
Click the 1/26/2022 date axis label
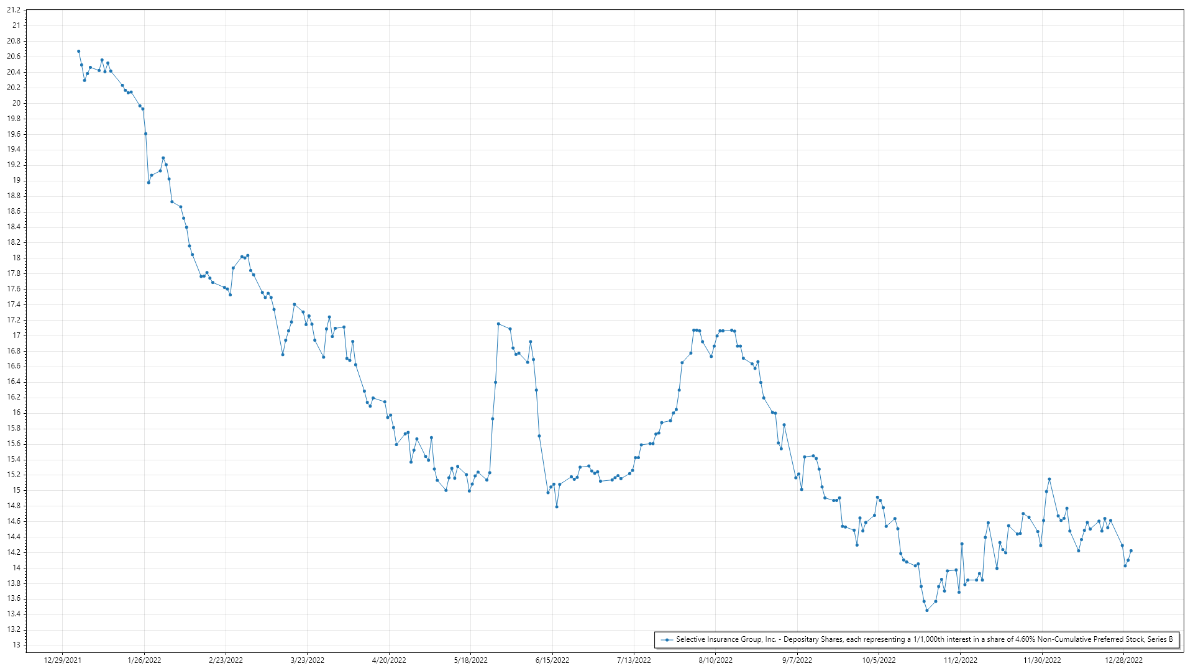[x=144, y=660]
